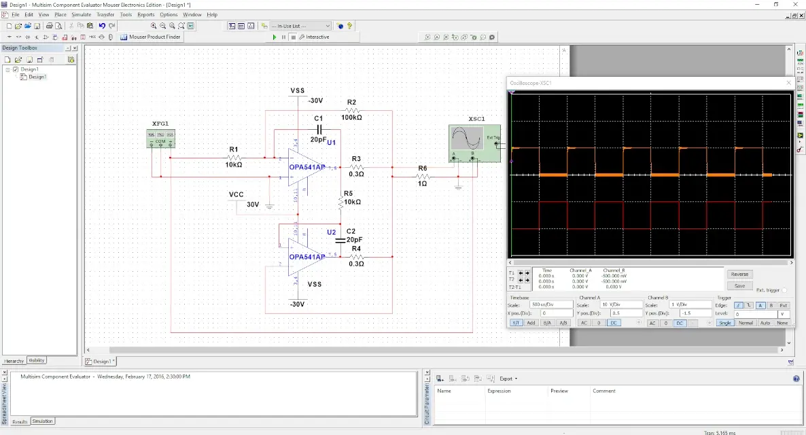Run the simulation with the green play icon
The height and width of the screenshot is (435, 806).
coord(275,37)
